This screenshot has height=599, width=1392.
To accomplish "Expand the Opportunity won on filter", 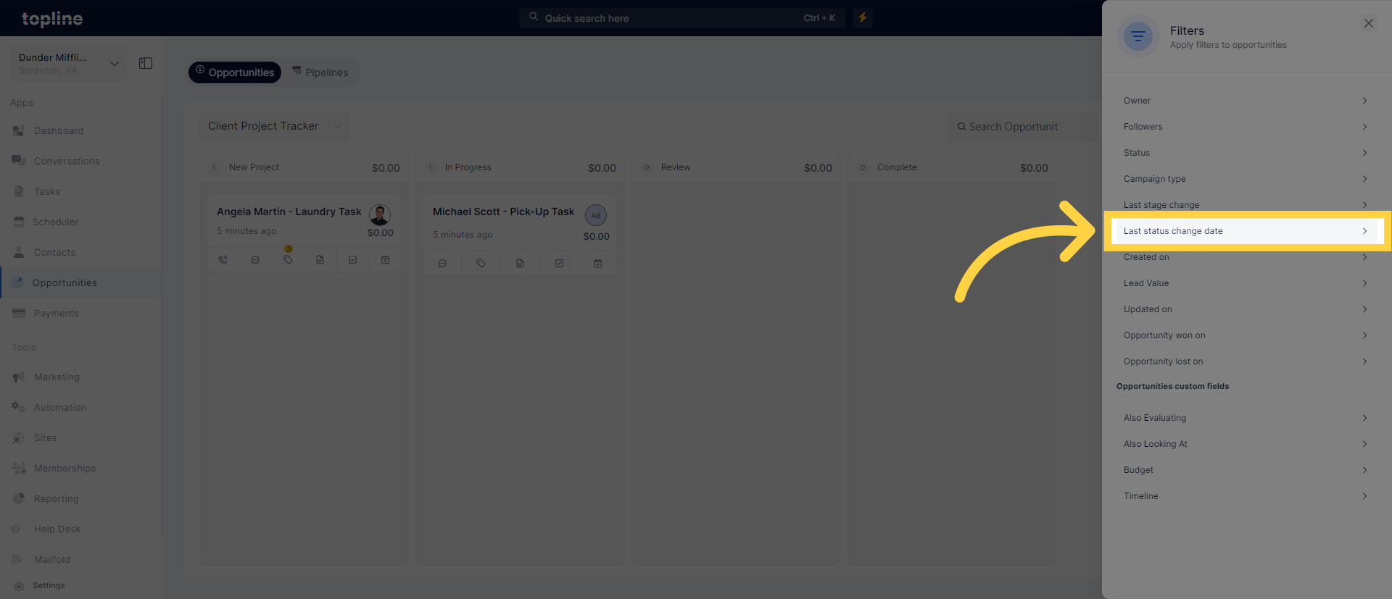I will click(x=1246, y=335).
